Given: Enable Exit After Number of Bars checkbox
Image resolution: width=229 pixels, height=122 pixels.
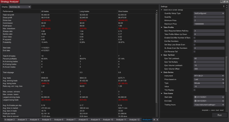Looking at the screenshot, I should (x=195, y=38).
